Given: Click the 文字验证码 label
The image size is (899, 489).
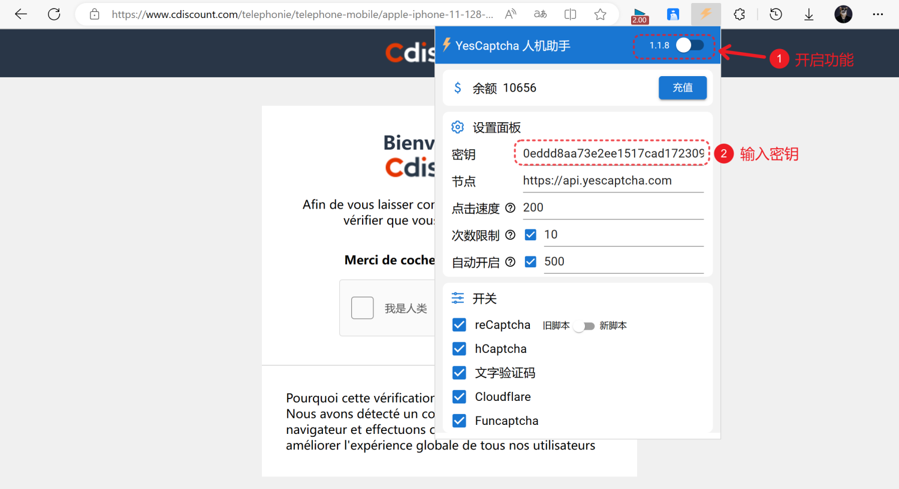Looking at the screenshot, I should [x=505, y=373].
